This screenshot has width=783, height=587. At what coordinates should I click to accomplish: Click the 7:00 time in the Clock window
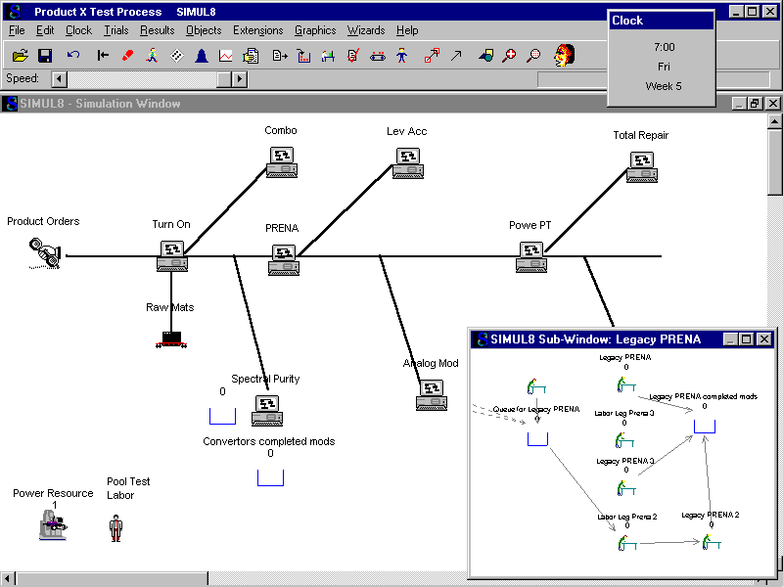[x=665, y=47]
